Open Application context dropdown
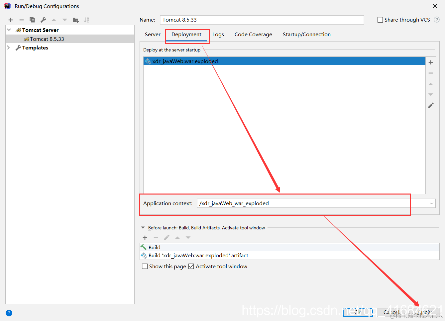 [431, 203]
